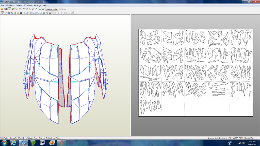
Task: Click the gray eraser-like icon
Action: tap(30, 13)
